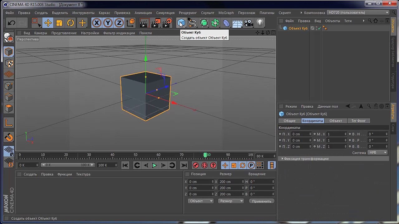Image resolution: width=399 pixels, height=224 pixels.
Task: Click the Применить button
Action: click(x=262, y=201)
